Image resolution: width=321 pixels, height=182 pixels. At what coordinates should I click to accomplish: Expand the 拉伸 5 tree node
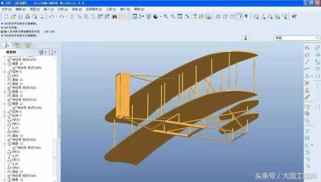point(5,71)
